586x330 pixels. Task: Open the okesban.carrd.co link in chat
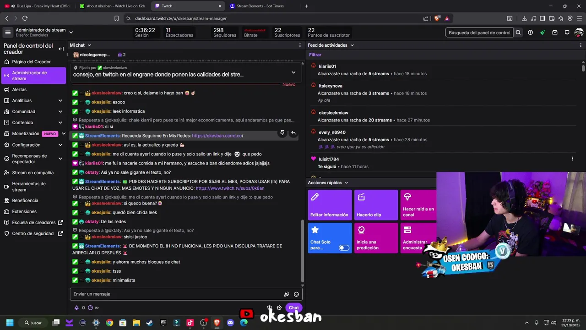coord(217,136)
